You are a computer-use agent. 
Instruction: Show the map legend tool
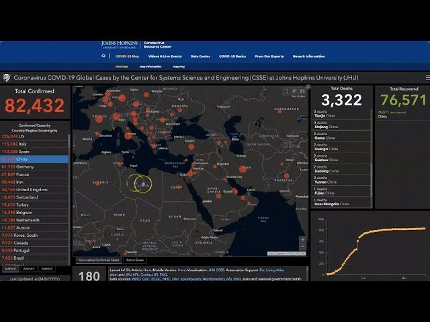click(x=294, y=91)
